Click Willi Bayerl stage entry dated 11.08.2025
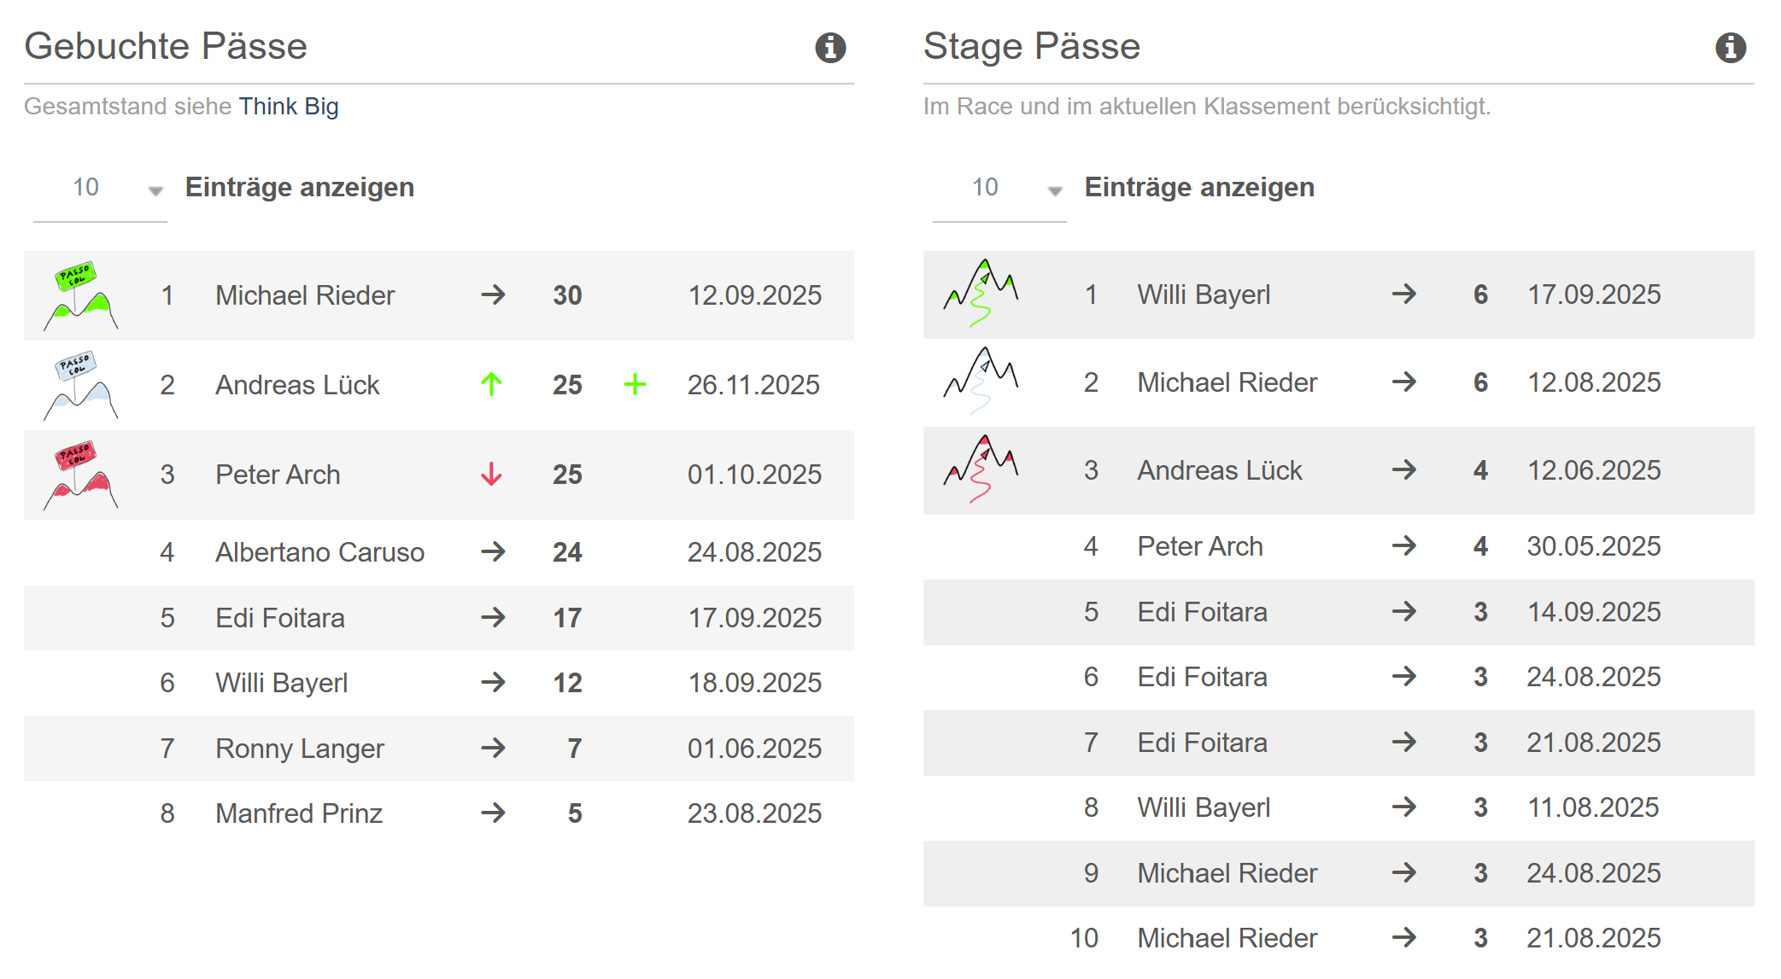The width and height of the screenshot is (1781, 979). pyautogui.click(x=1203, y=807)
